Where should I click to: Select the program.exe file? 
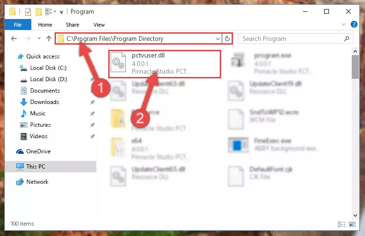(271, 63)
